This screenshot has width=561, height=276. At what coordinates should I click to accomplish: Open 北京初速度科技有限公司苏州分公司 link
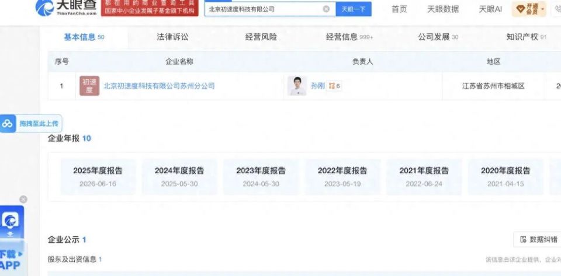click(x=159, y=86)
